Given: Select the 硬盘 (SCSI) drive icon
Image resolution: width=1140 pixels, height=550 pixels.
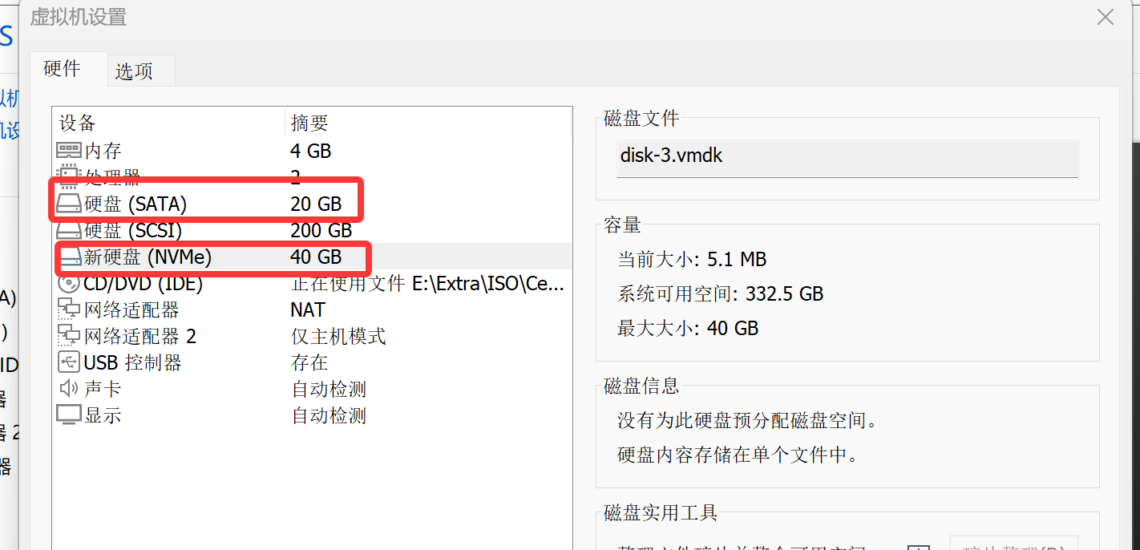Looking at the screenshot, I should pyautogui.click(x=69, y=231).
